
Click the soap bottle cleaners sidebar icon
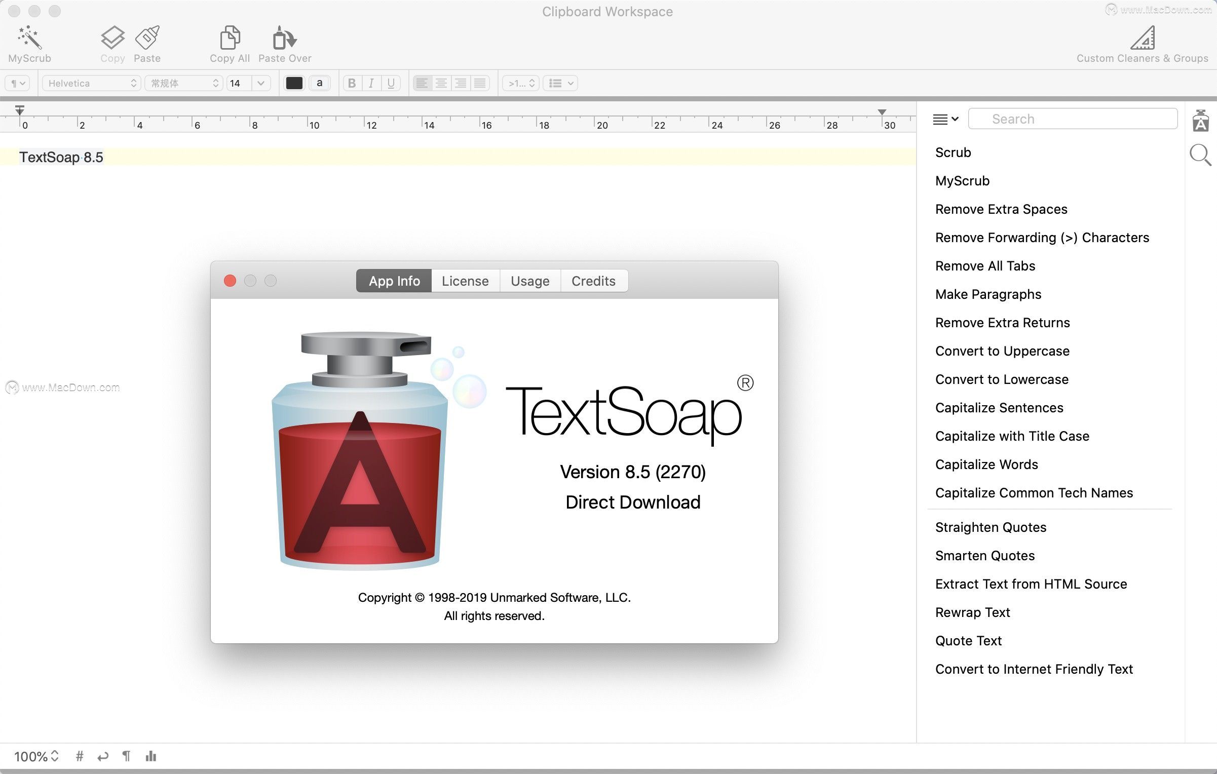[1200, 121]
